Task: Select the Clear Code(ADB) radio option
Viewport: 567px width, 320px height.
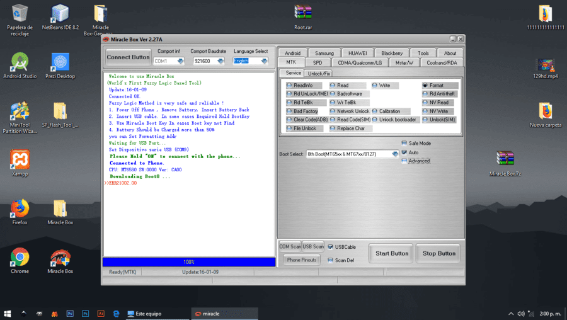Action: click(x=307, y=119)
